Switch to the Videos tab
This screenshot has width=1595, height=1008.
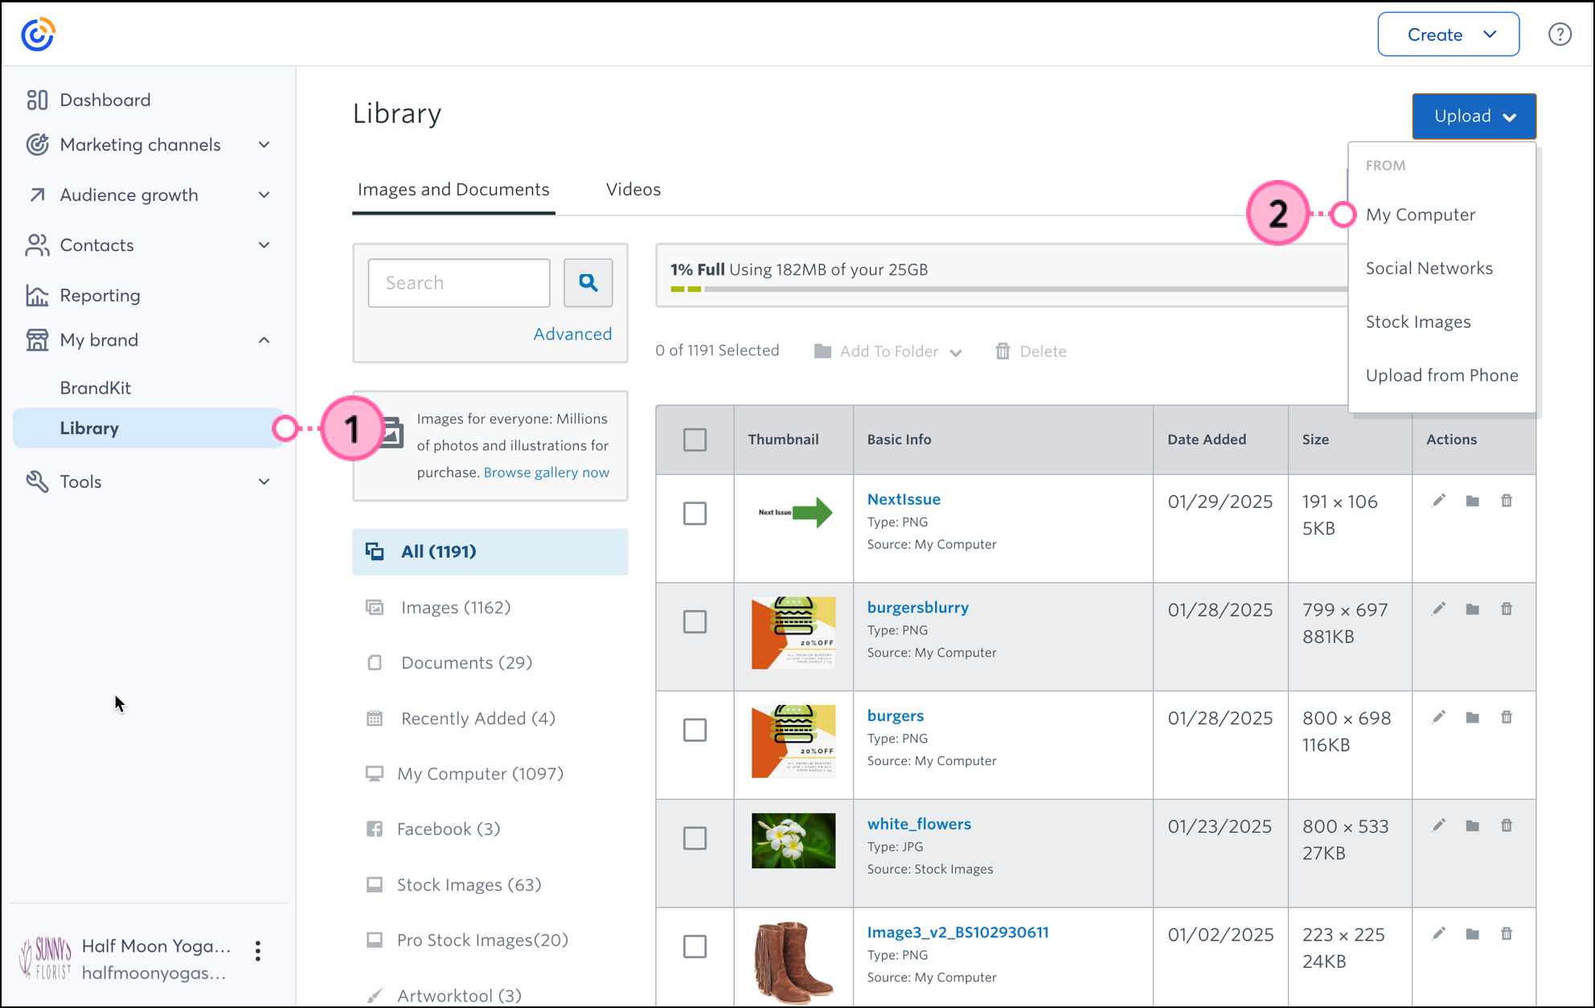pyautogui.click(x=633, y=190)
